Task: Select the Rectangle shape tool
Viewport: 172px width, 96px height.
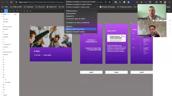Action: tap(13, 11)
